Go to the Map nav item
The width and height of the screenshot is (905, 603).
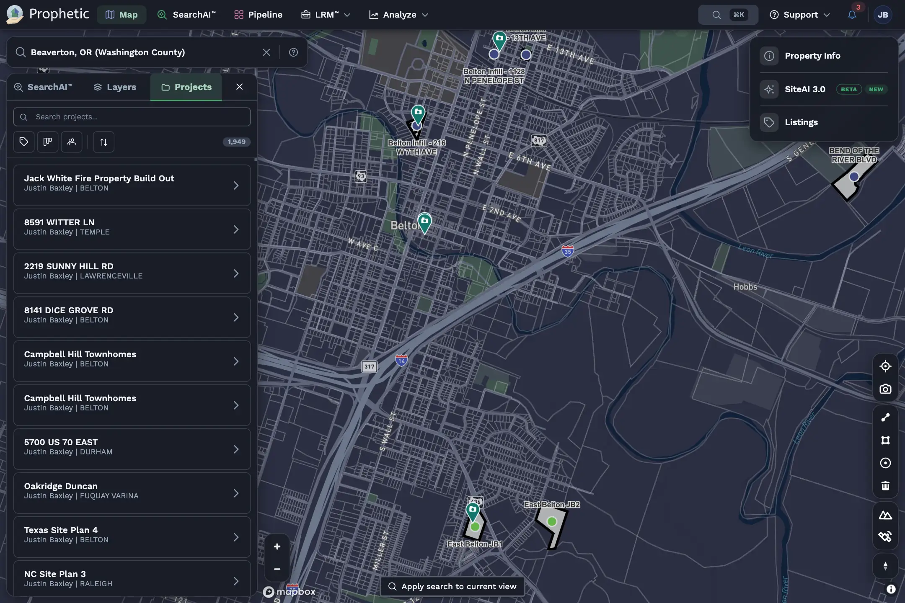pos(122,15)
